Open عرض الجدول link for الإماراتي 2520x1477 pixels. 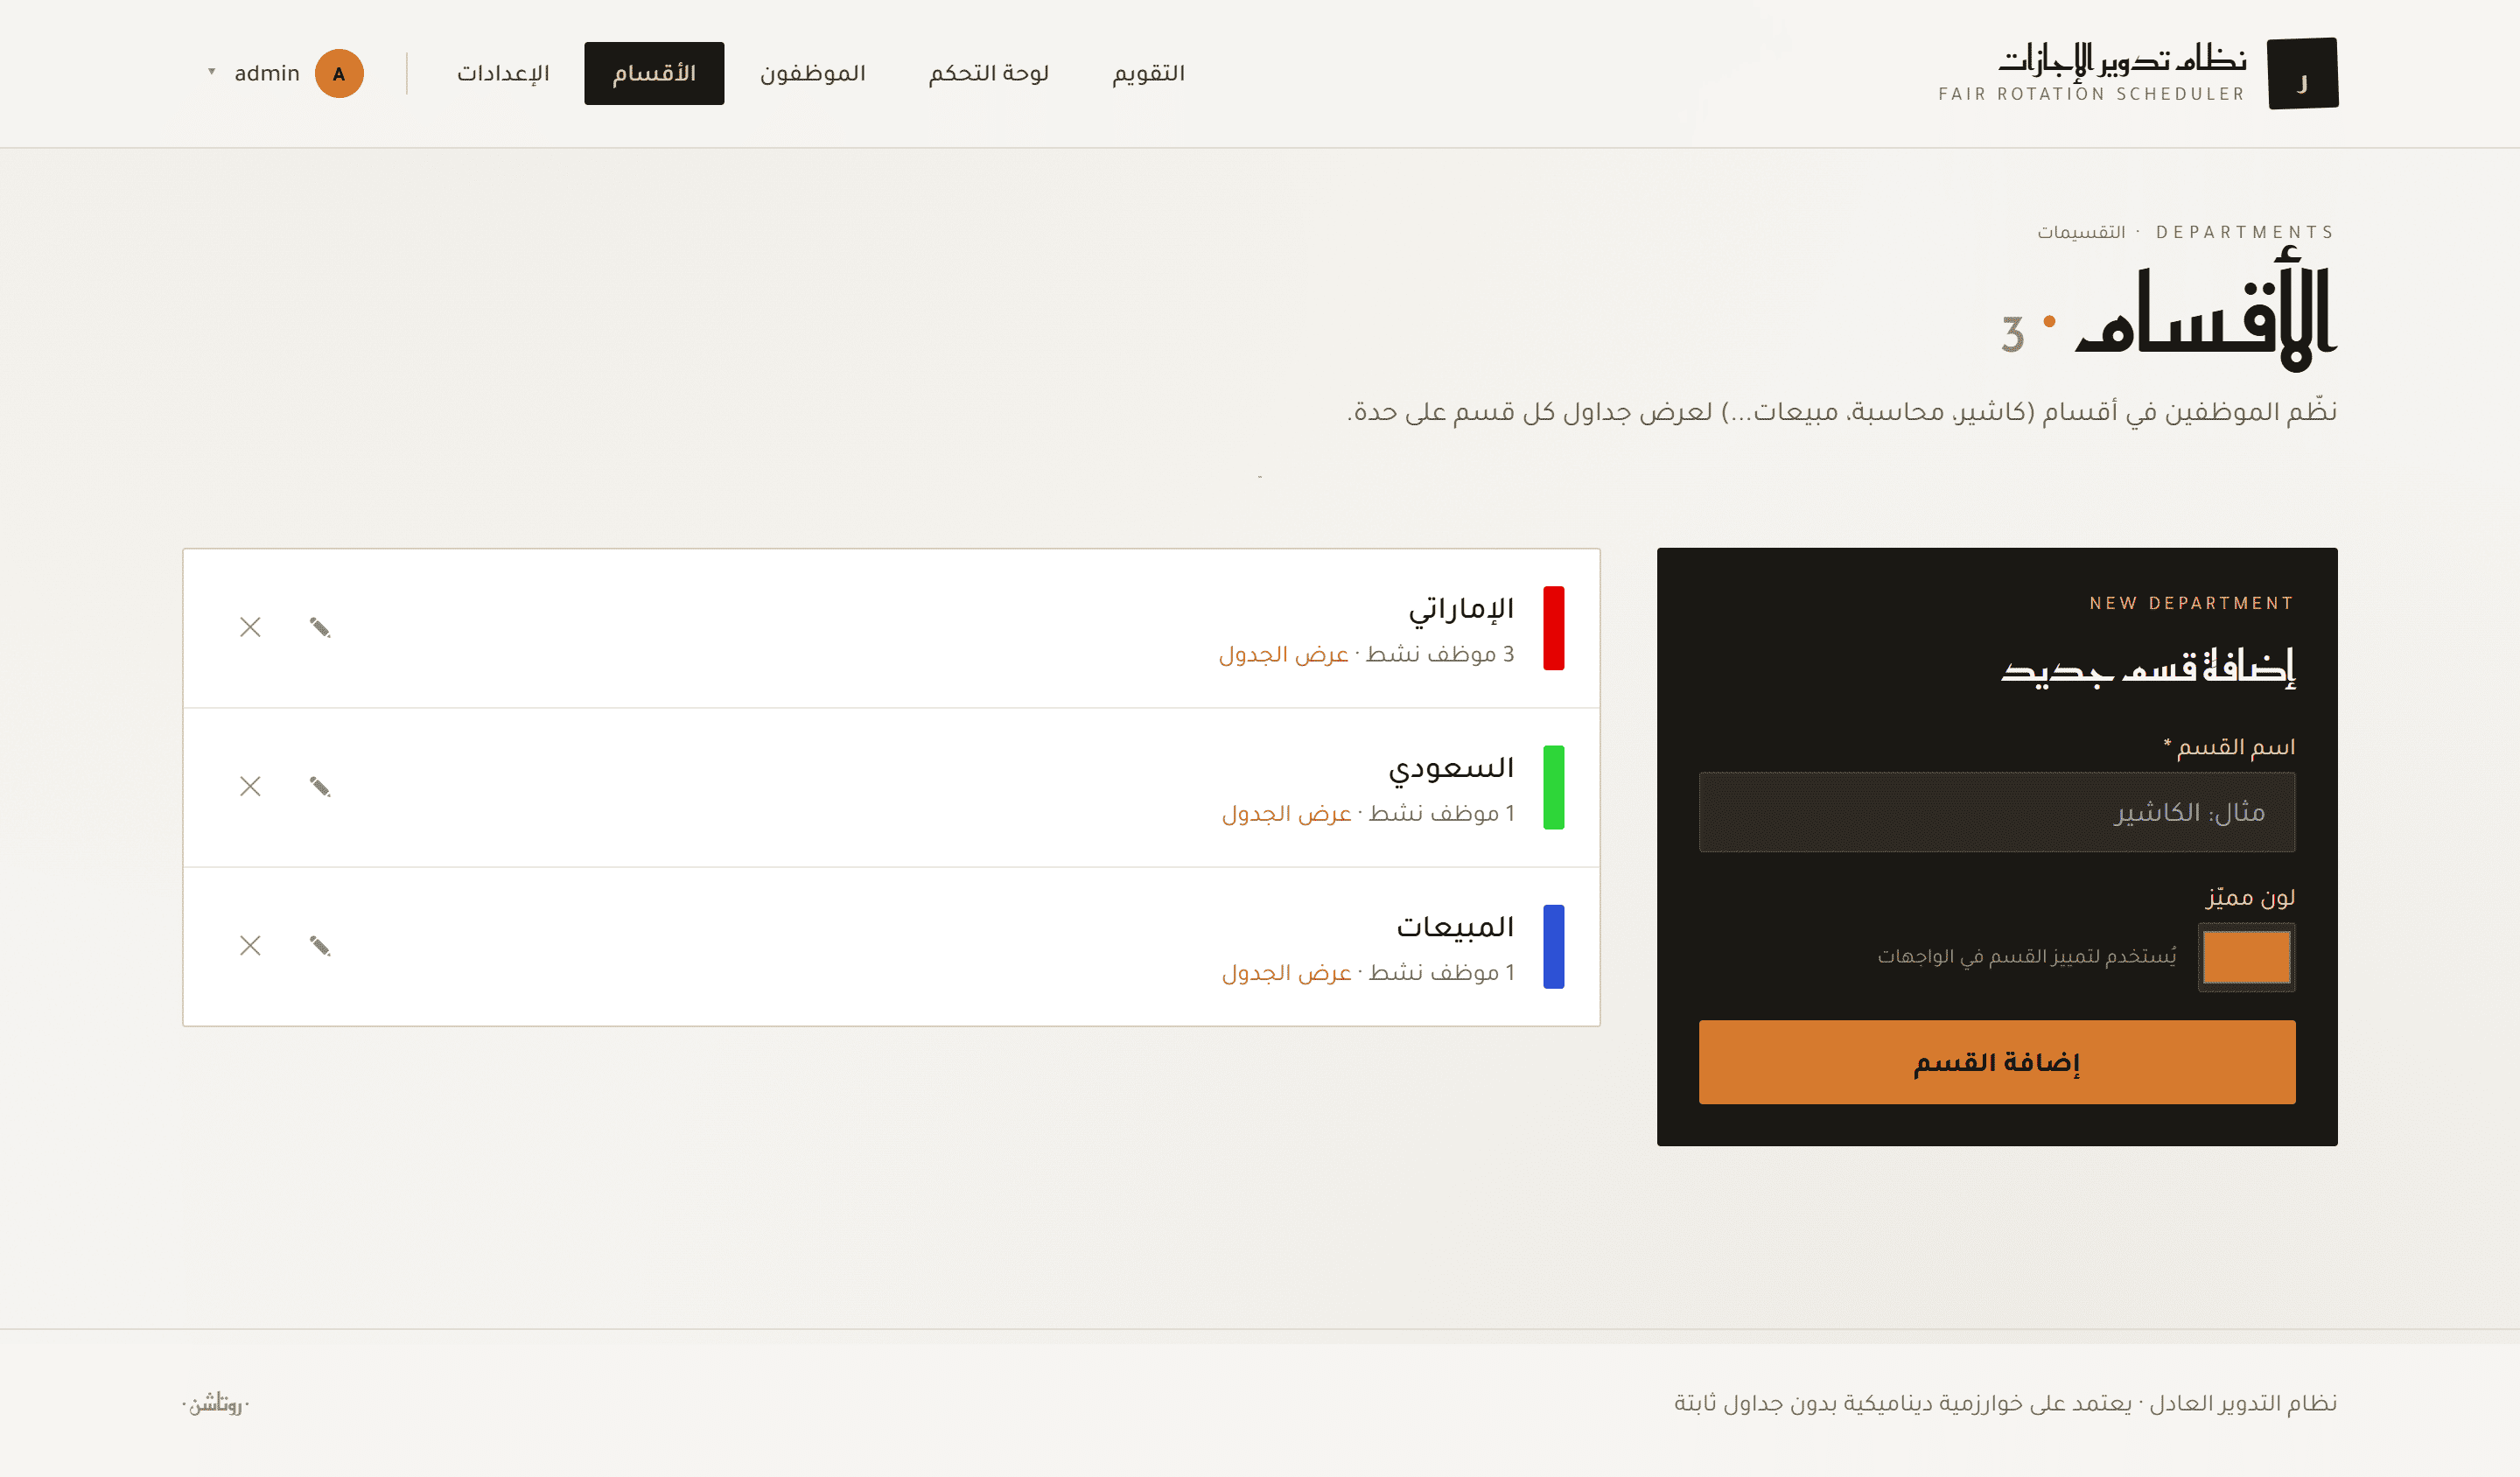pyautogui.click(x=1283, y=654)
